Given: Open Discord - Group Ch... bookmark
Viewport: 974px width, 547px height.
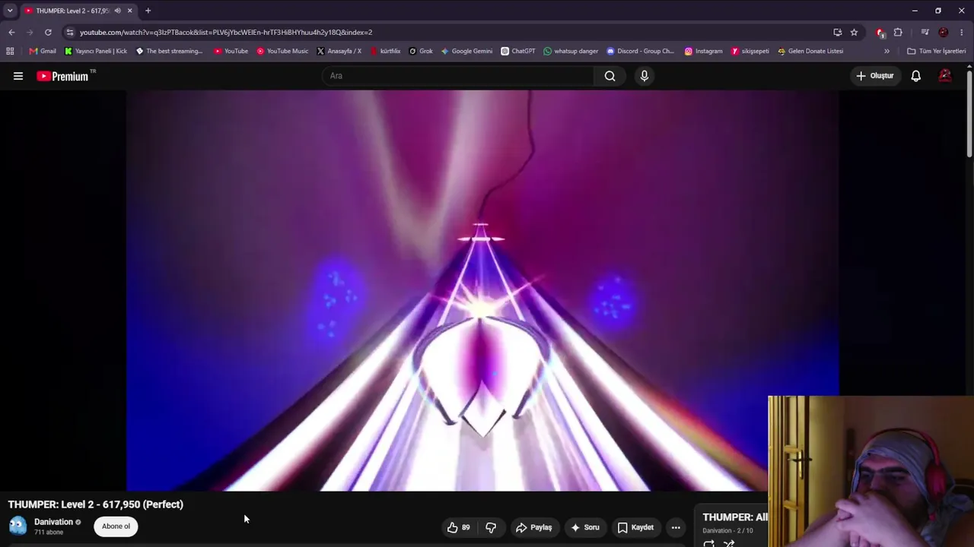Looking at the screenshot, I should tap(641, 51).
